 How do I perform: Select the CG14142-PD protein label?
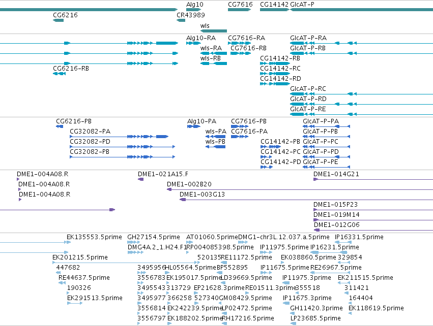point(281,162)
